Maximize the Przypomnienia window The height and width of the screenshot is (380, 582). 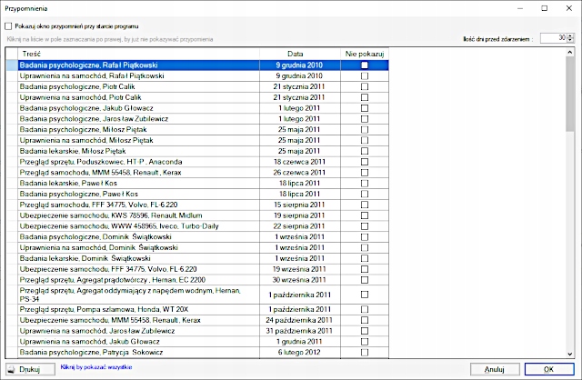click(x=545, y=8)
